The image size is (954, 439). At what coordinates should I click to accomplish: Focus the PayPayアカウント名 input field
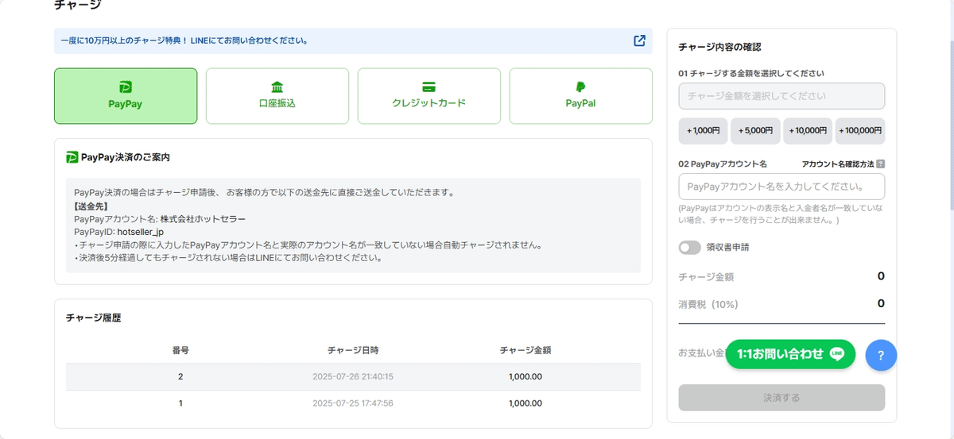click(x=781, y=187)
